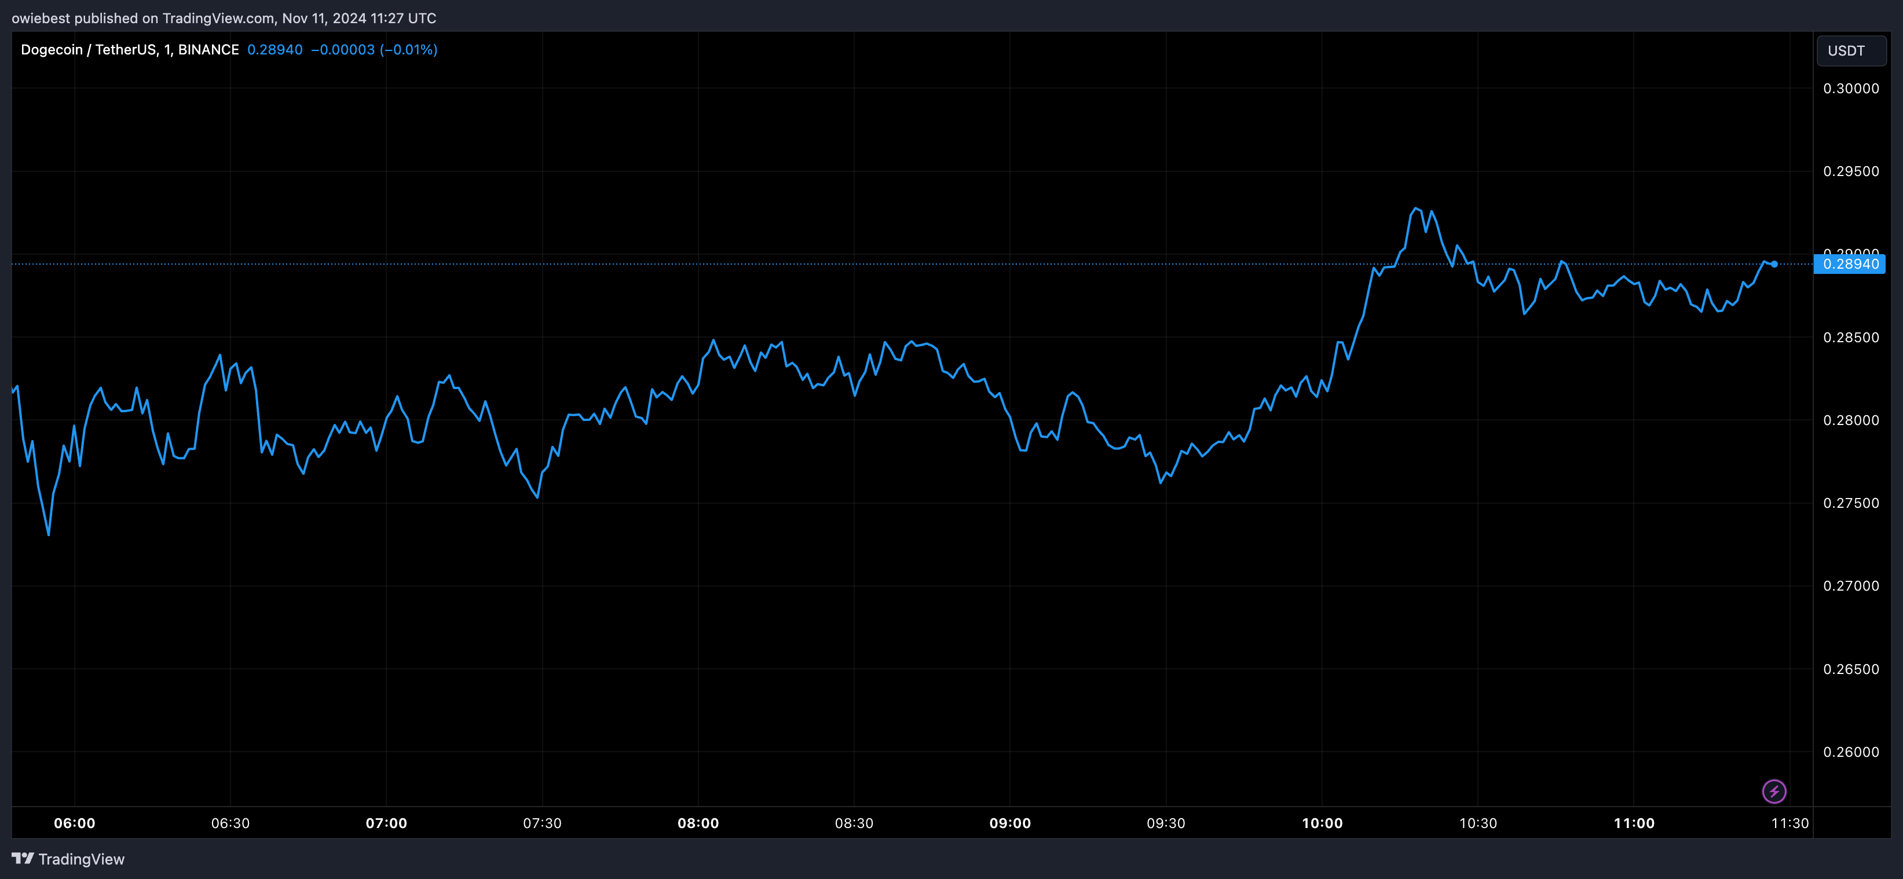Click the purple lightning bolt icon

[x=1774, y=791]
